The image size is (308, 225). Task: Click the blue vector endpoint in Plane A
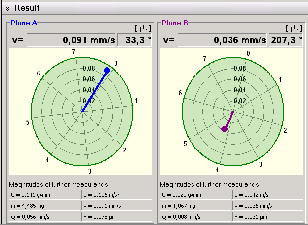coord(107,70)
